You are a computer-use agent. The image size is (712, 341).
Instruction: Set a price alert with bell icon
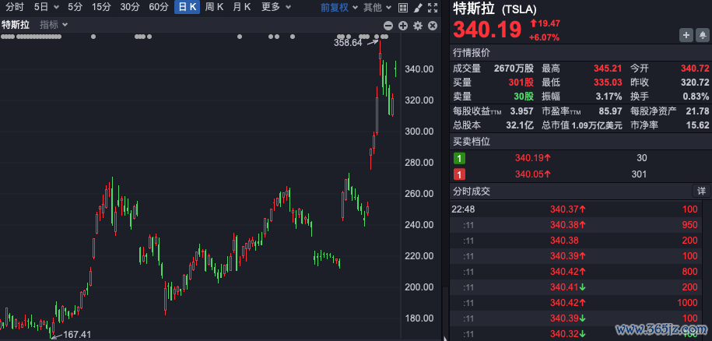[702, 35]
